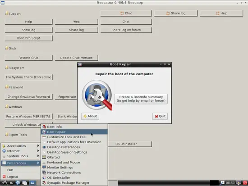Click Restore Grub button
248x186 pixels.
pos(28,58)
